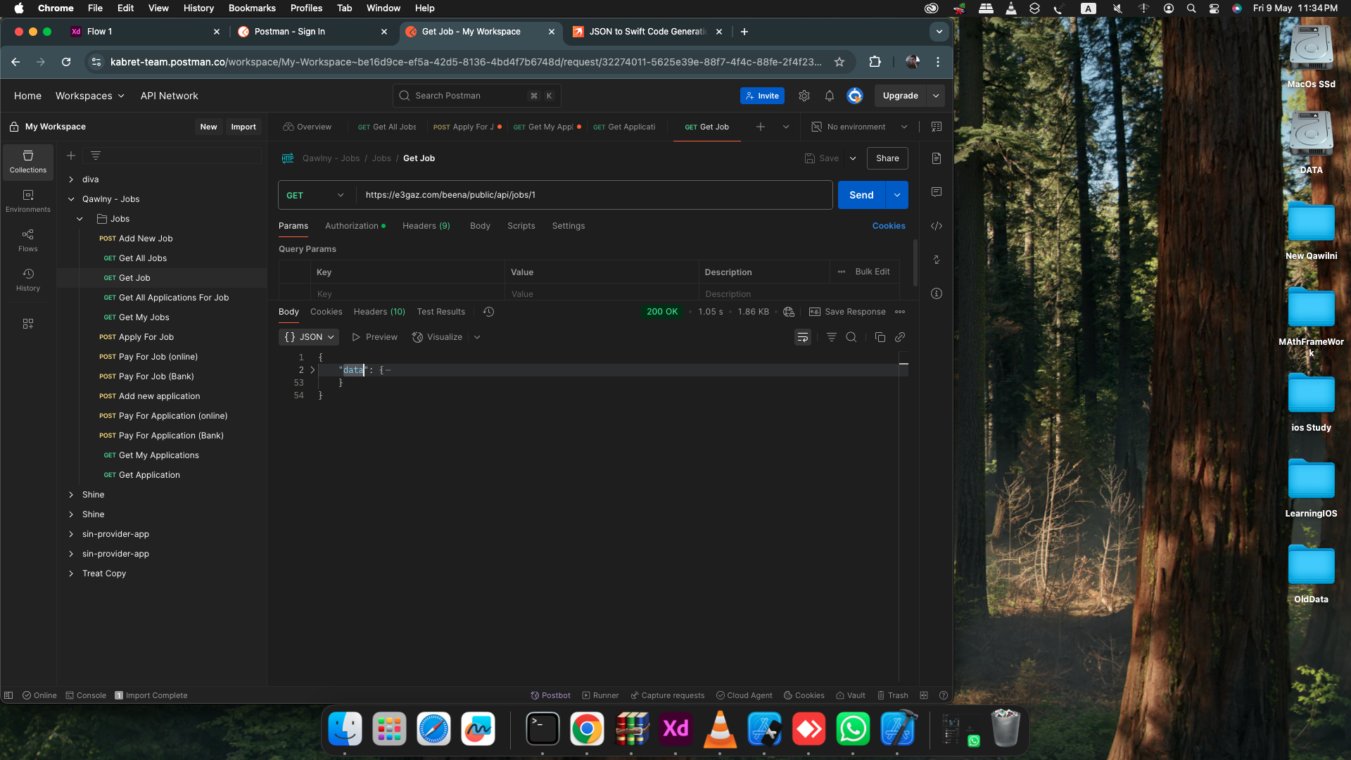1351x760 pixels.
Task: Toggle the two-pane layout icon in status bar
Action: [924, 695]
